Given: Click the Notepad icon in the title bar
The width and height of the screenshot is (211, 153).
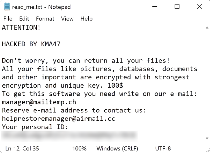Looking at the screenshot, I should (x=6, y=7).
